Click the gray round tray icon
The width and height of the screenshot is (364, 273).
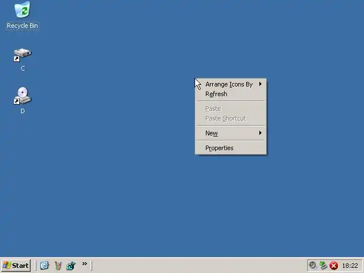[x=312, y=265]
